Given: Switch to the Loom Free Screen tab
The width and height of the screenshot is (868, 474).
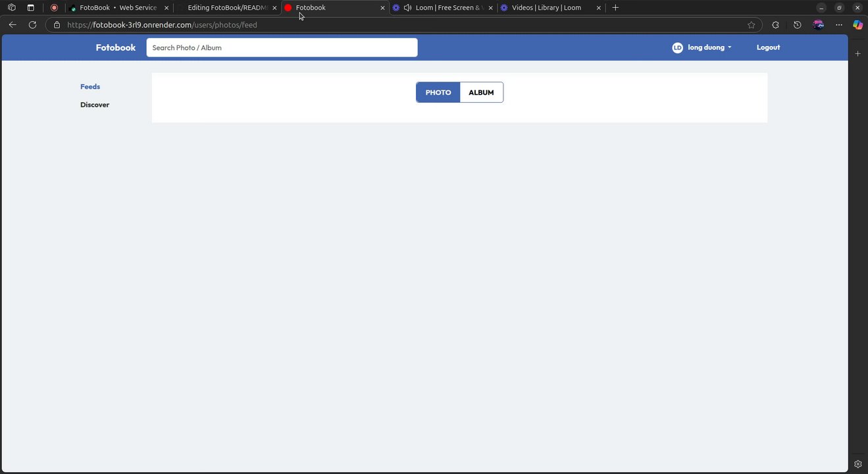Looking at the screenshot, I should tap(443, 8).
